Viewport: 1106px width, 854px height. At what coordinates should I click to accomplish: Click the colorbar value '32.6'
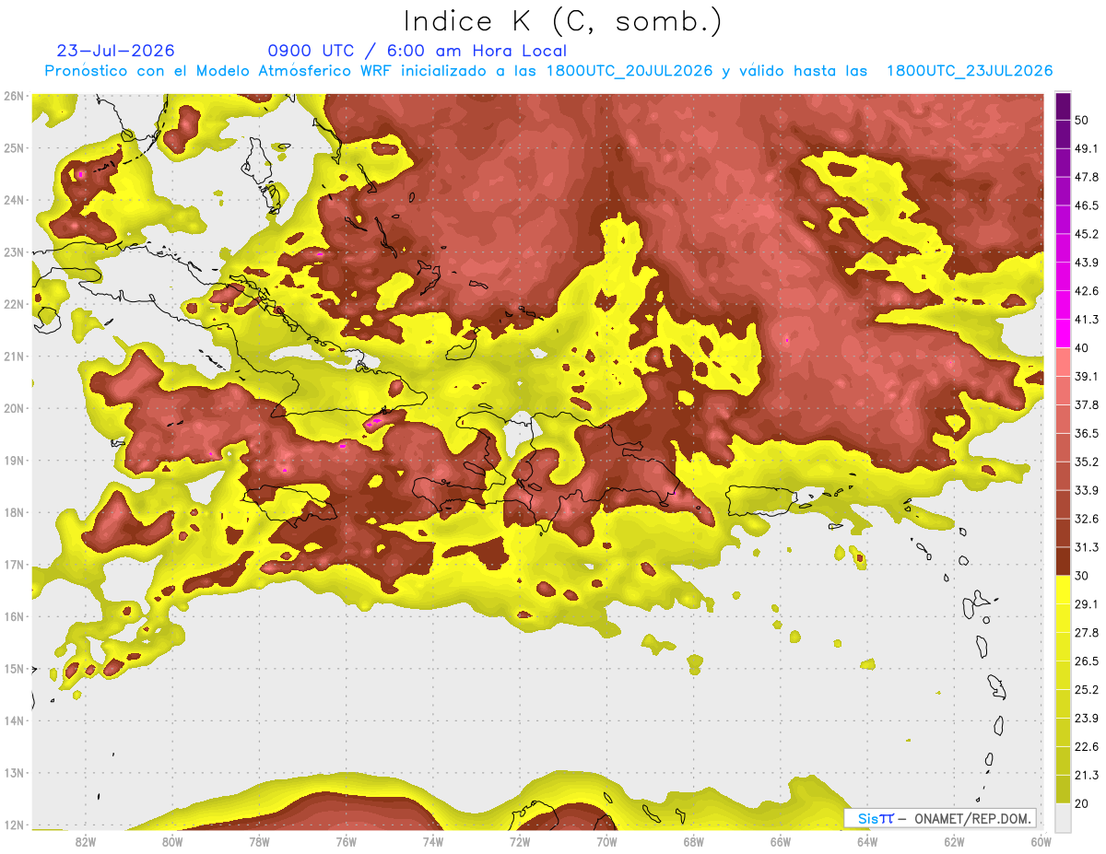pyautogui.click(x=1087, y=519)
